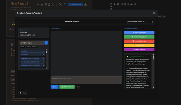Viewport: 181px width, 105px height.
Task: Create a new tiddler with the plus icon
Action: (x=115, y=4)
